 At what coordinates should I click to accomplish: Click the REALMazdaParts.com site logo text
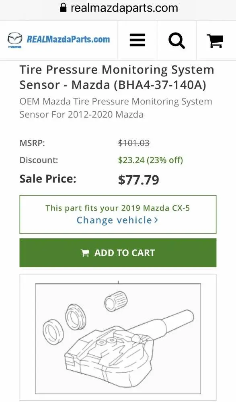tap(68, 39)
